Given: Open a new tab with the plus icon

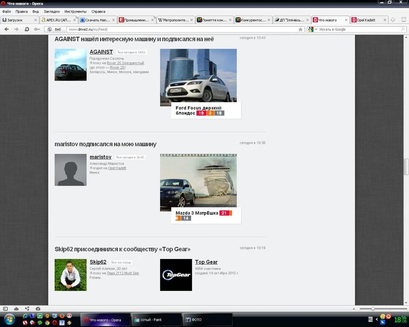Looking at the screenshot, I should click(393, 20).
